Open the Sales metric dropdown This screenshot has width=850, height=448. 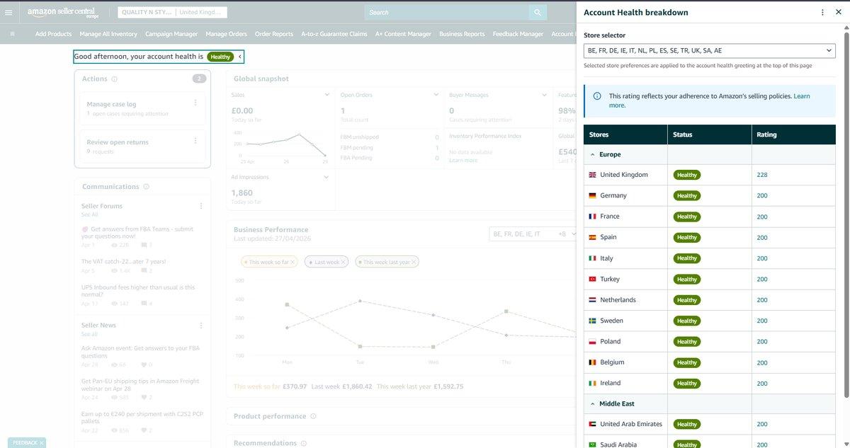(327, 95)
